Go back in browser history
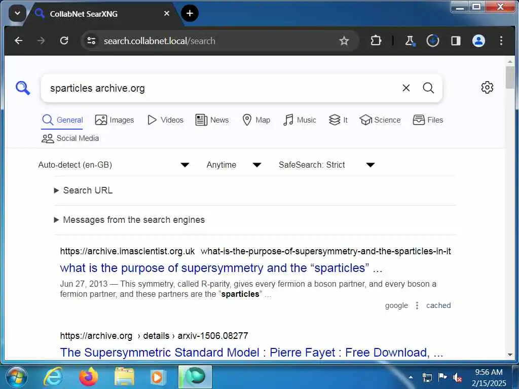Image resolution: width=519 pixels, height=389 pixels. [x=19, y=41]
